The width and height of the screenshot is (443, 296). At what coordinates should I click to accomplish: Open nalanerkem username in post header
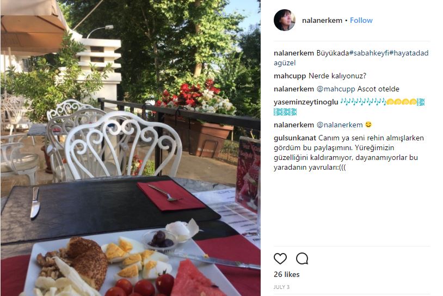[x=322, y=20]
